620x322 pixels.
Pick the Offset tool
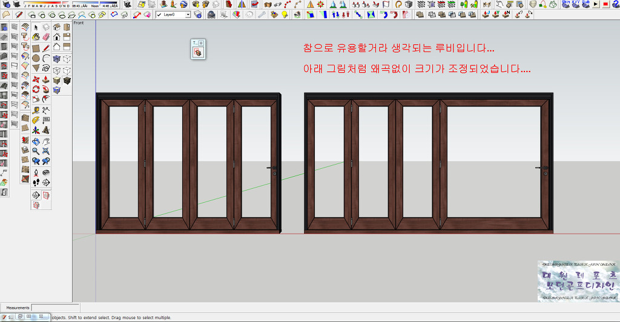click(46, 99)
